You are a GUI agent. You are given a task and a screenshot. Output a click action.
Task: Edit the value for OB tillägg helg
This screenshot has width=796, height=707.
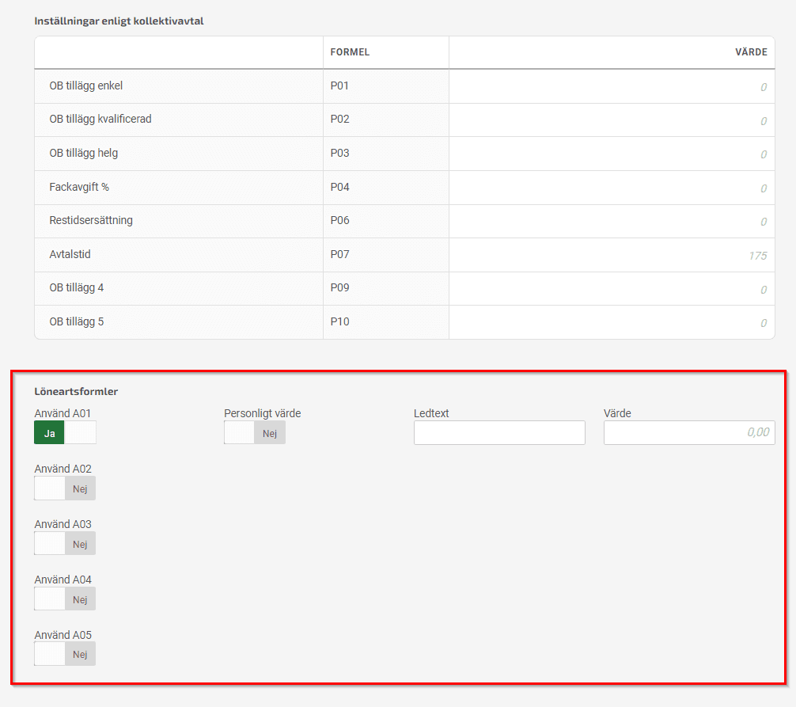coord(612,154)
